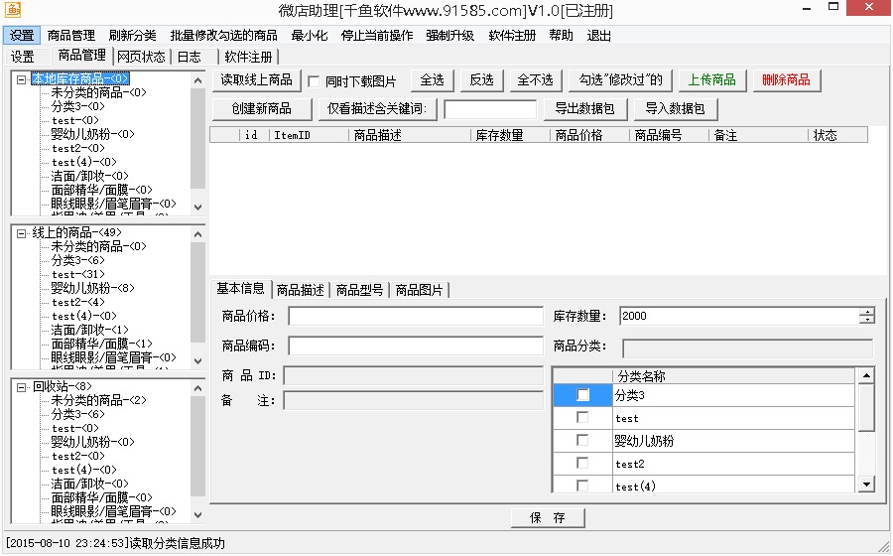Click 强制升级 menu item

[449, 36]
